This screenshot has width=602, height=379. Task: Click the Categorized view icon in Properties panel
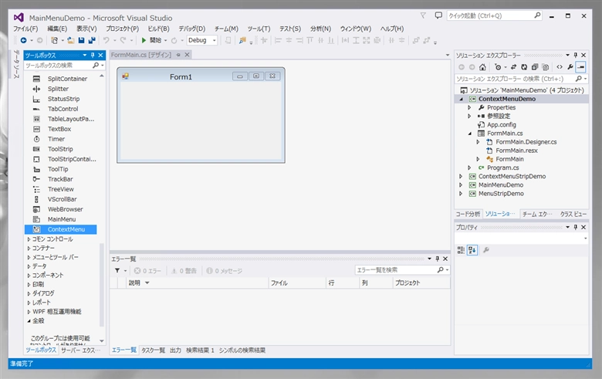coord(461,250)
